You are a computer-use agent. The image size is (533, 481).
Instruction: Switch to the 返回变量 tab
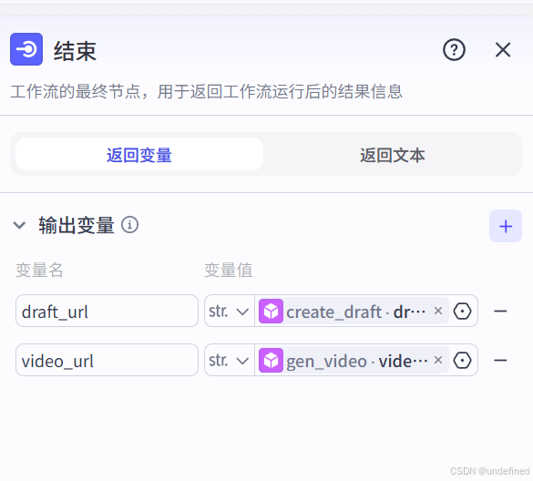[x=139, y=154]
